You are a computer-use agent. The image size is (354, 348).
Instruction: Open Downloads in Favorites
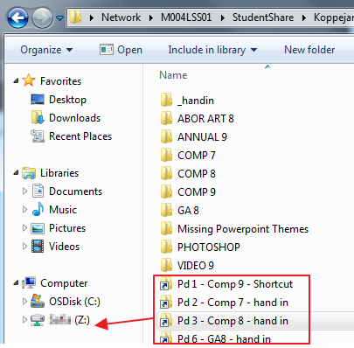click(x=74, y=118)
